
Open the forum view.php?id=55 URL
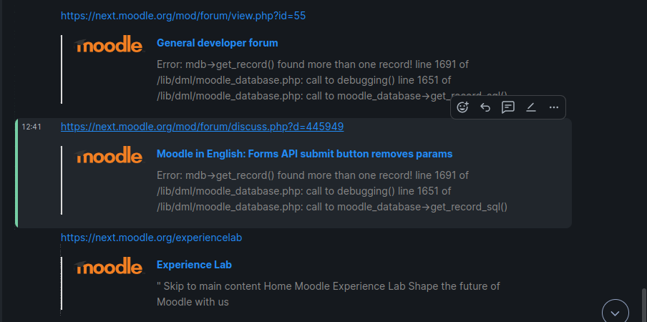click(x=183, y=16)
